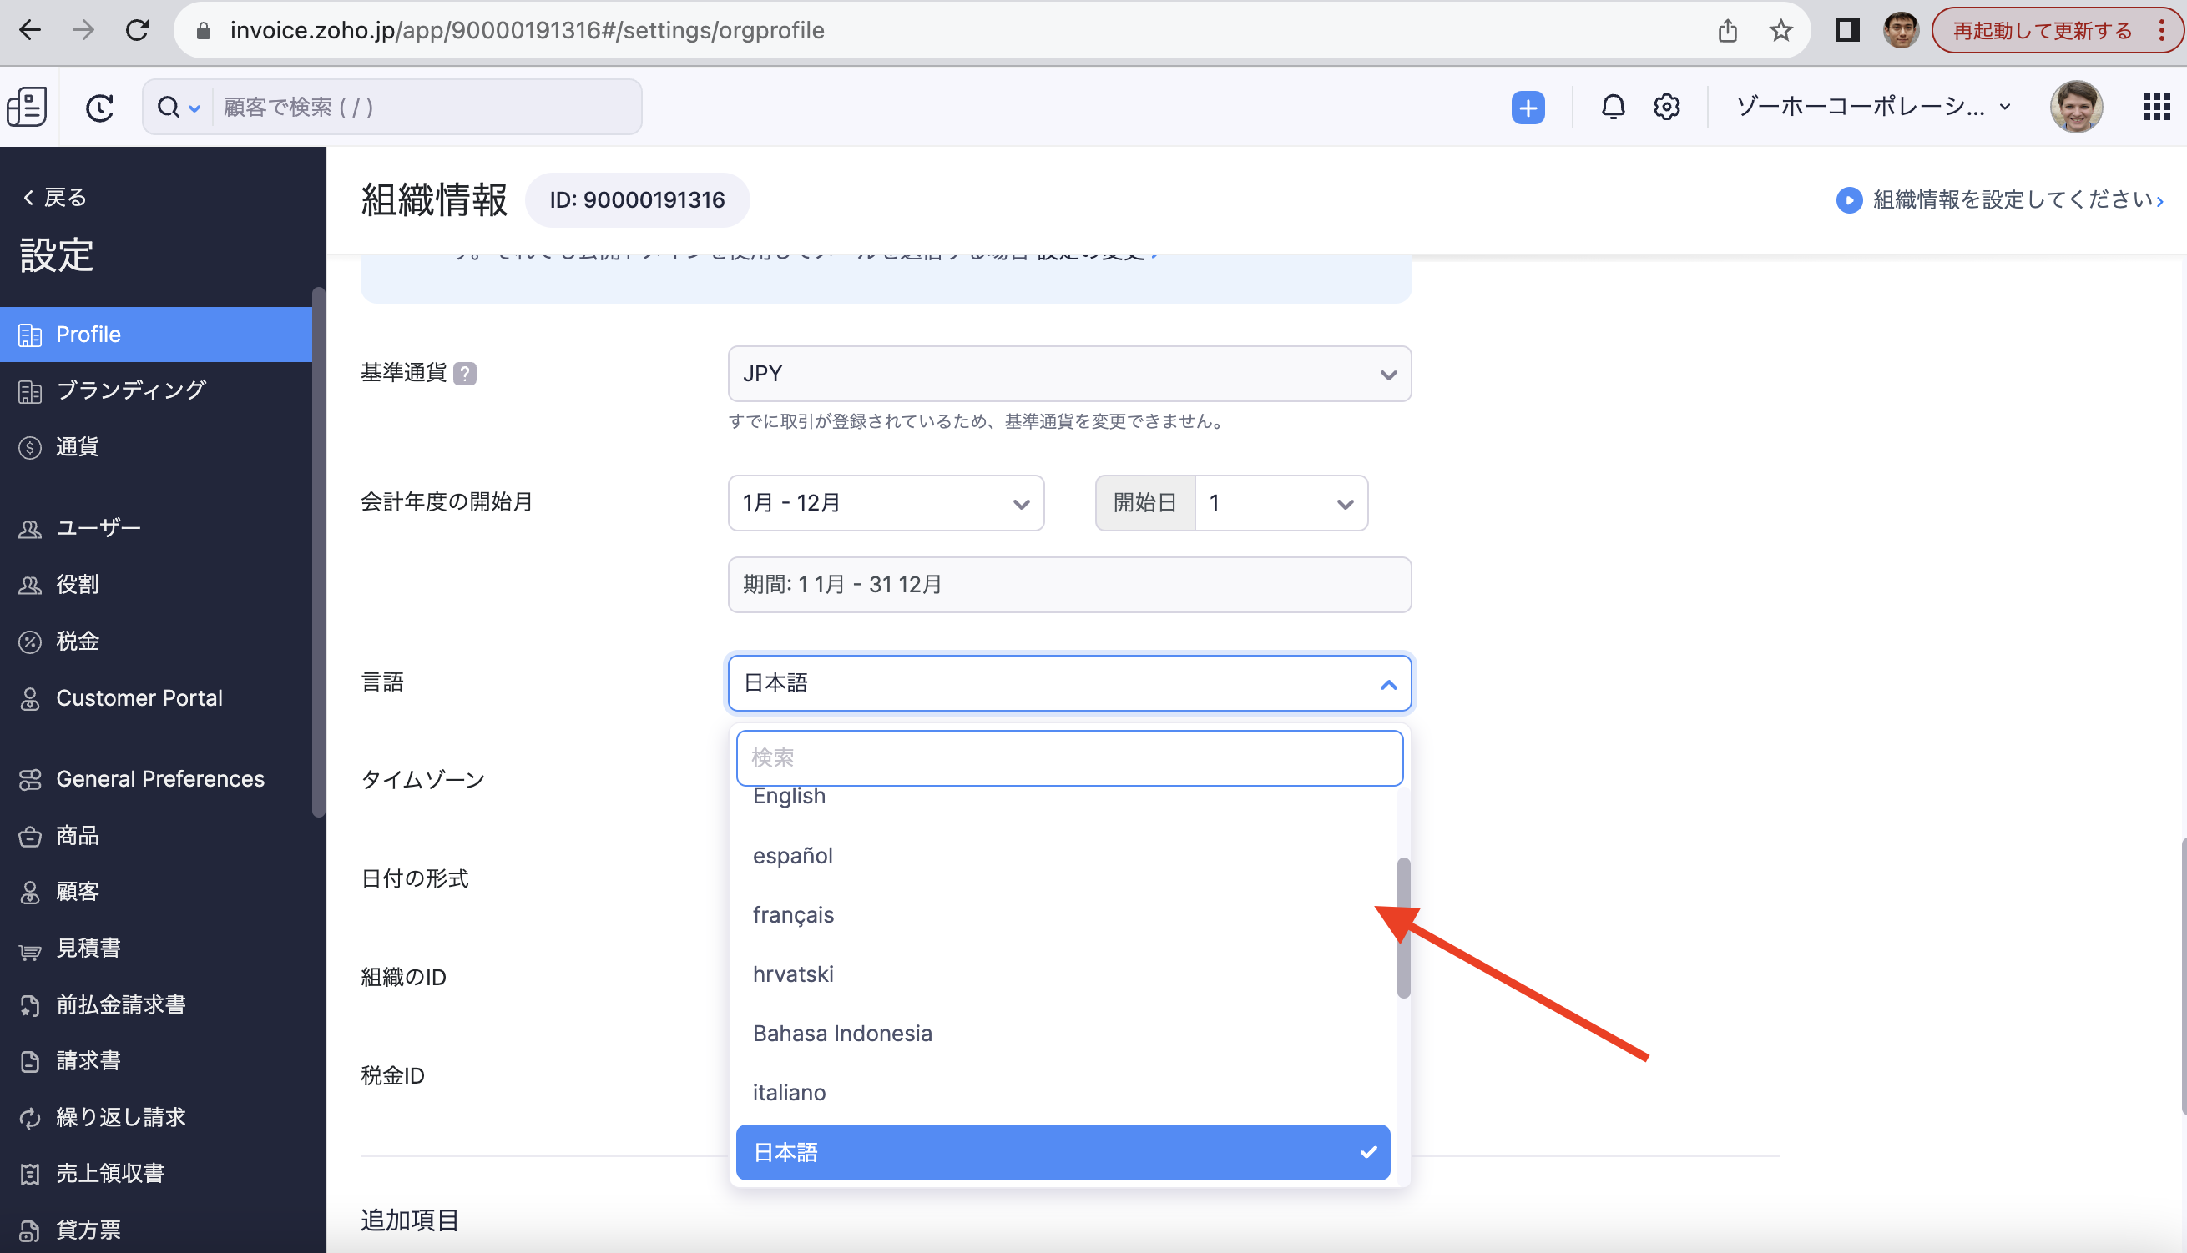Click the recent history clock icon
The width and height of the screenshot is (2187, 1253).
pos(100,108)
